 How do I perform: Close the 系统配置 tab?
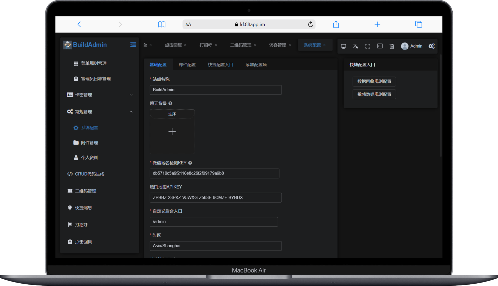click(325, 45)
